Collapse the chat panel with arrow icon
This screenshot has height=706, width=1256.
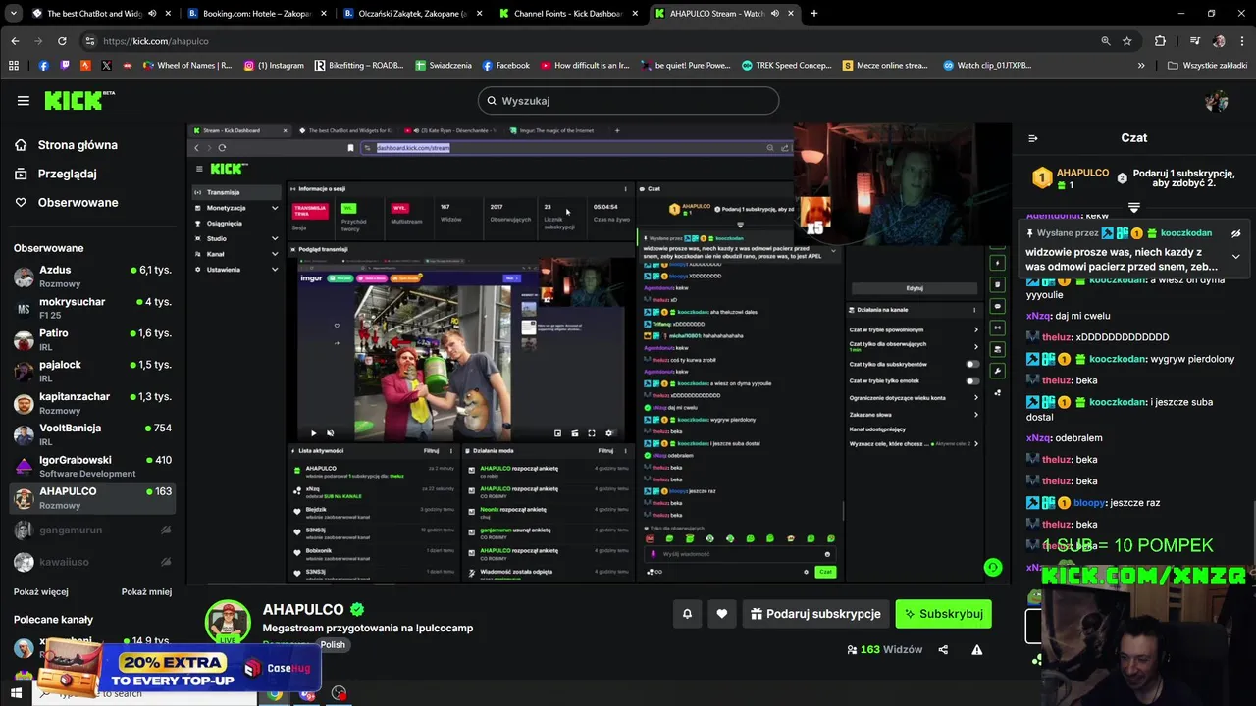pyautogui.click(x=1032, y=138)
